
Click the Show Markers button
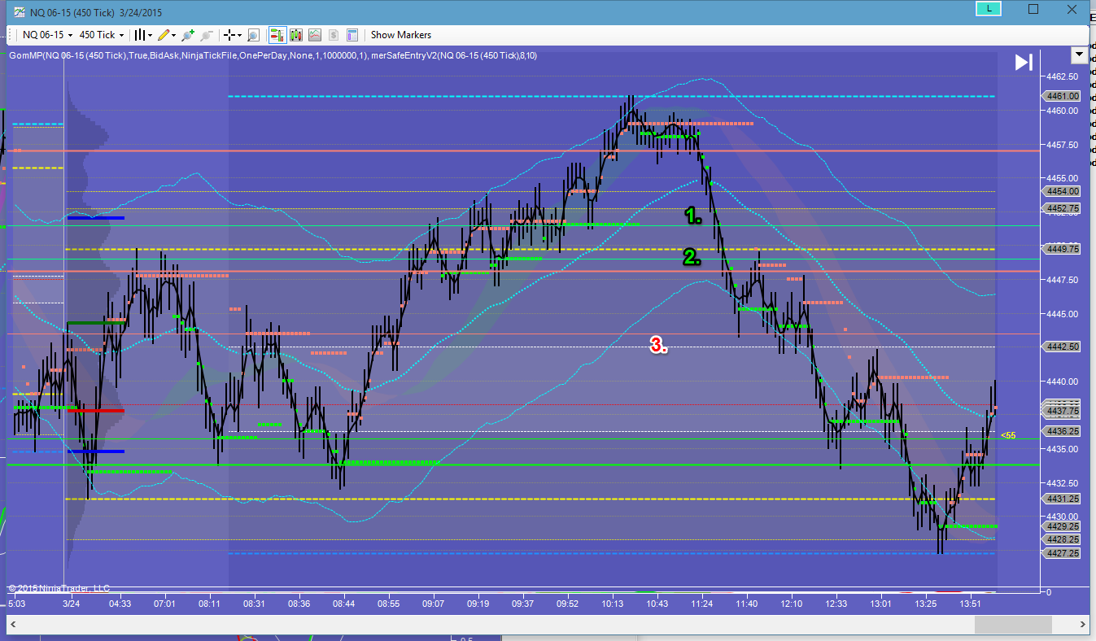401,35
